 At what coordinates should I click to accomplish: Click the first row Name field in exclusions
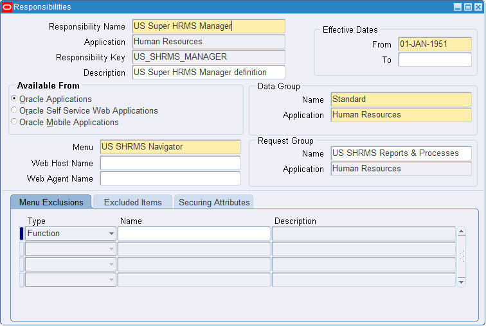194,234
